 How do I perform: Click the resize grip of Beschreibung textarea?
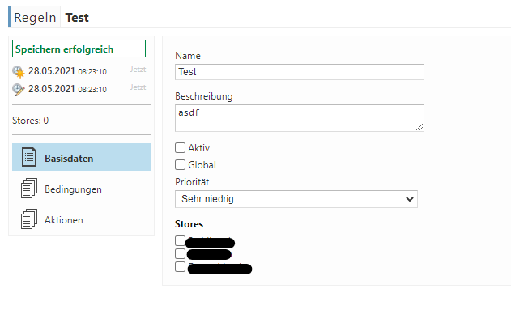pyautogui.click(x=419, y=127)
